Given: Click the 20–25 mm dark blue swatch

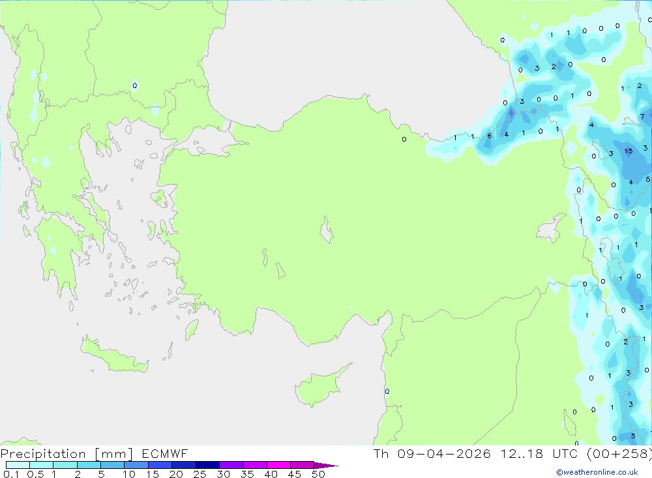Looking at the screenshot, I should (x=184, y=465).
